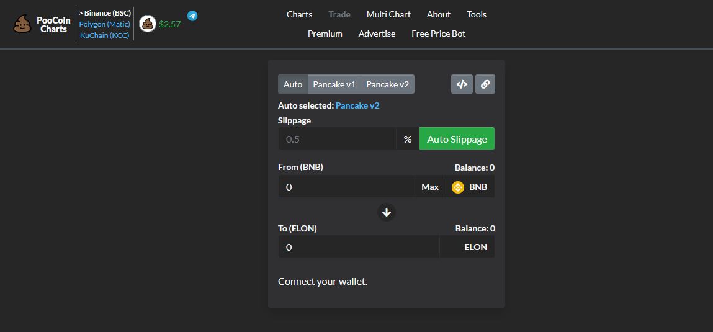
Task: Click the $2.57 price text
Action: coord(169,25)
